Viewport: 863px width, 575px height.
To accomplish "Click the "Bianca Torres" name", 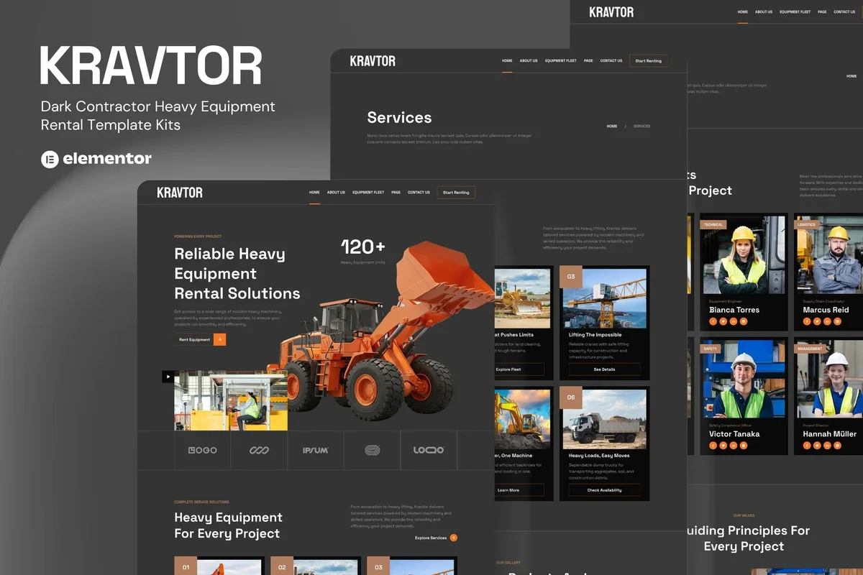I will [734, 310].
